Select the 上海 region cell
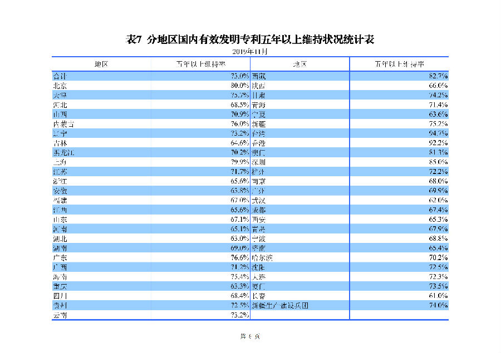This screenshot has height=353, width=501. tap(59, 162)
